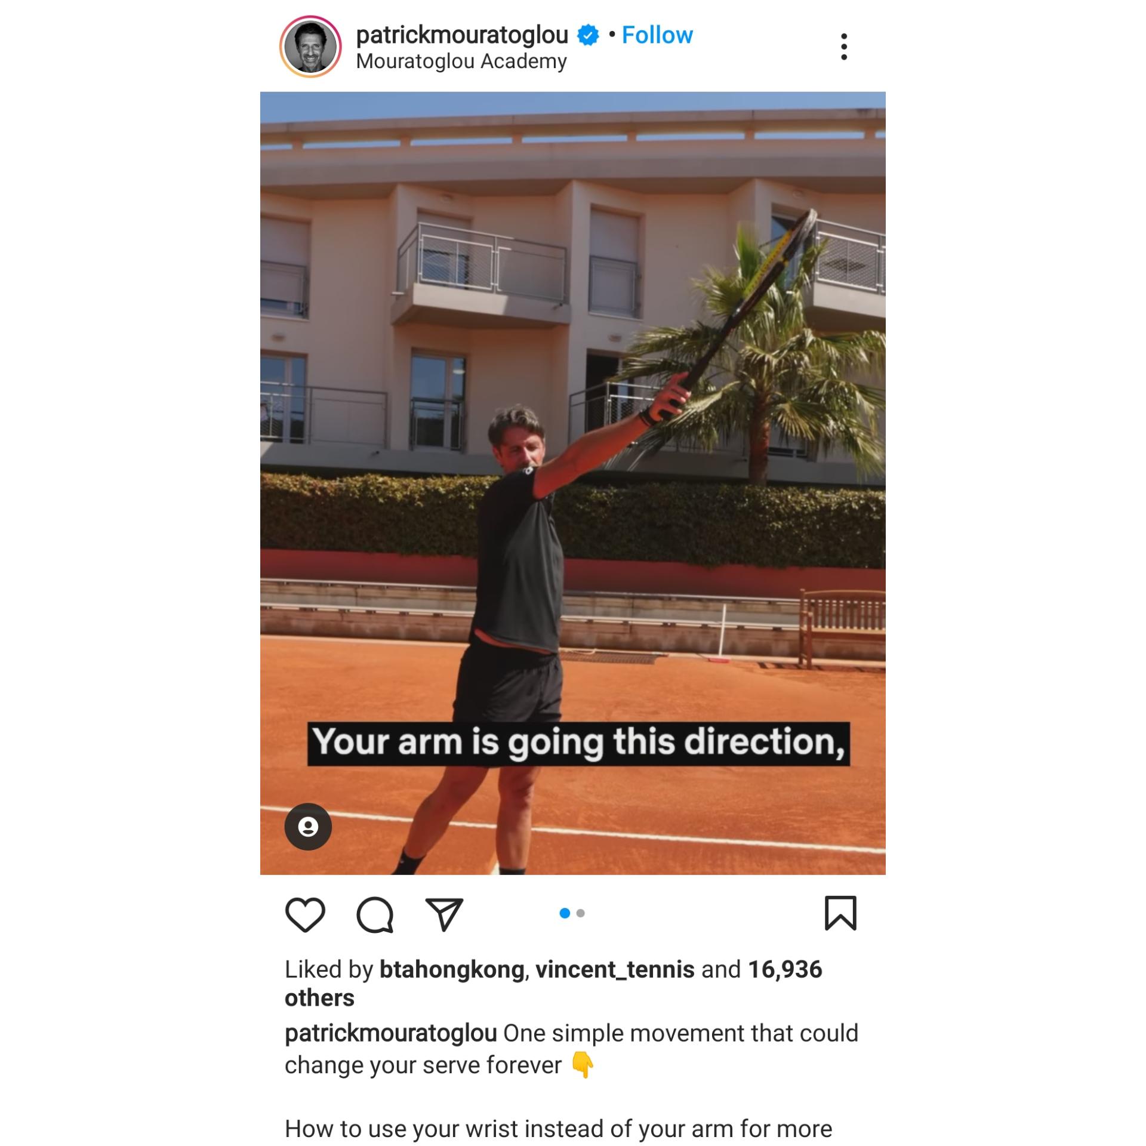Viewport: 1146px width, 1146px height.
Task: Open patrickmouratoglou username in caption
Action: pos(391,1033)
